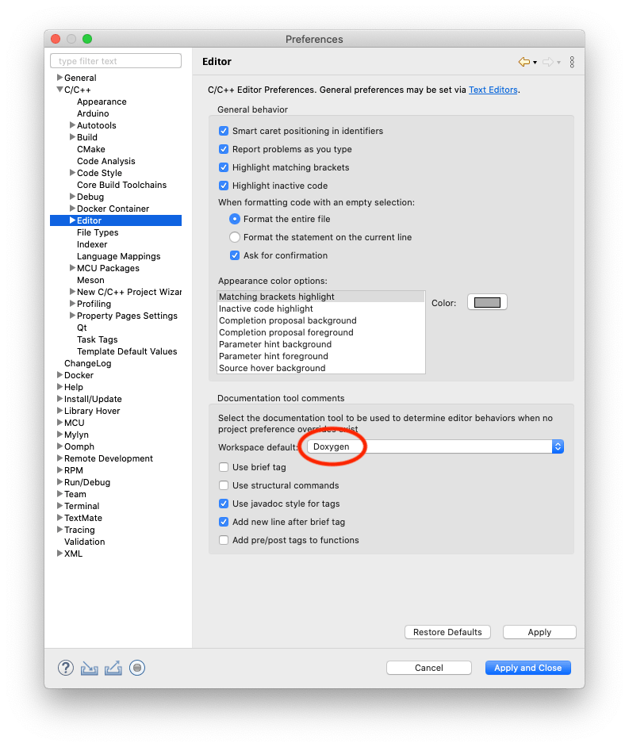Image resolution: width=629 pixels, height=747 pixels.
Task: Open the Color swatch picker button
Action: click(487, 302)
